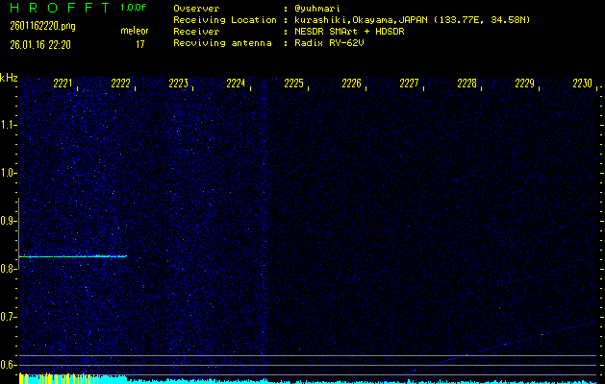
Task: Click the 2223 time axis marker
Action: coord(178,84)
